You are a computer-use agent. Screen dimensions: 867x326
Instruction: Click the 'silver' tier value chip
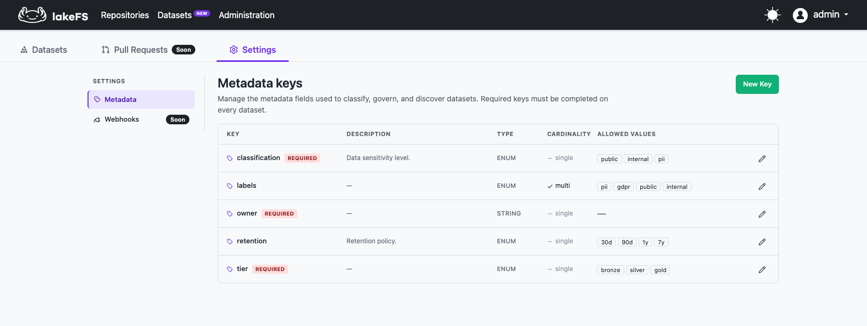(637, 270)
